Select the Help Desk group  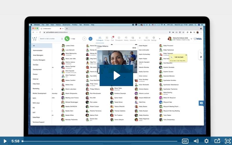(x=36, y=84)
